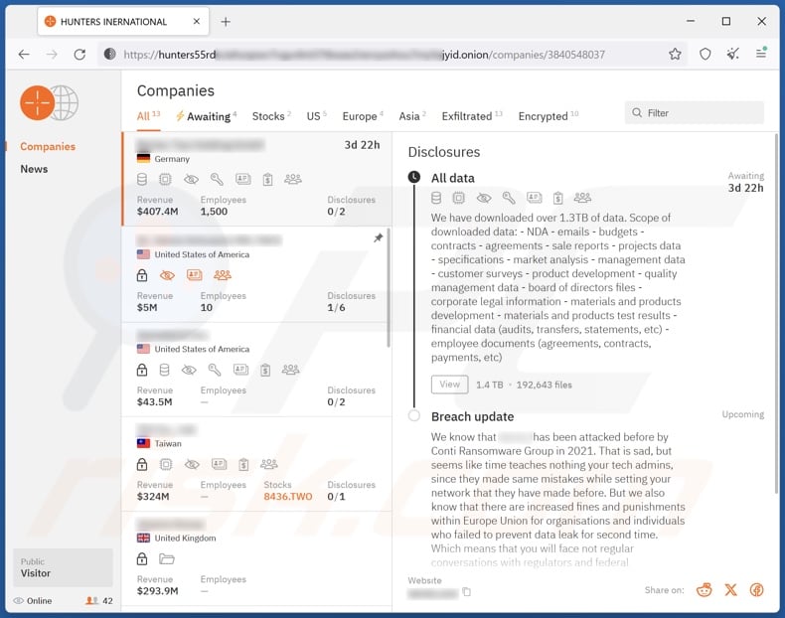
Task: Click the Breach update disclosure heading
Action: coord(472,417)
